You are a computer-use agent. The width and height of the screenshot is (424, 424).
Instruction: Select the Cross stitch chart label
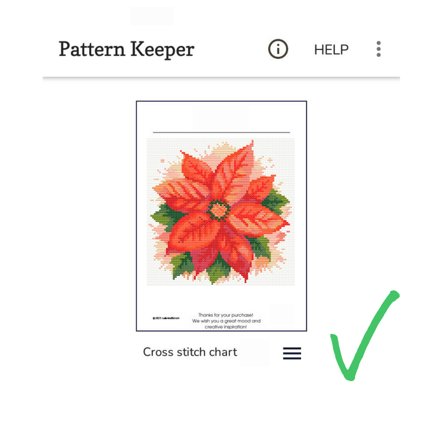pos(190,352)
